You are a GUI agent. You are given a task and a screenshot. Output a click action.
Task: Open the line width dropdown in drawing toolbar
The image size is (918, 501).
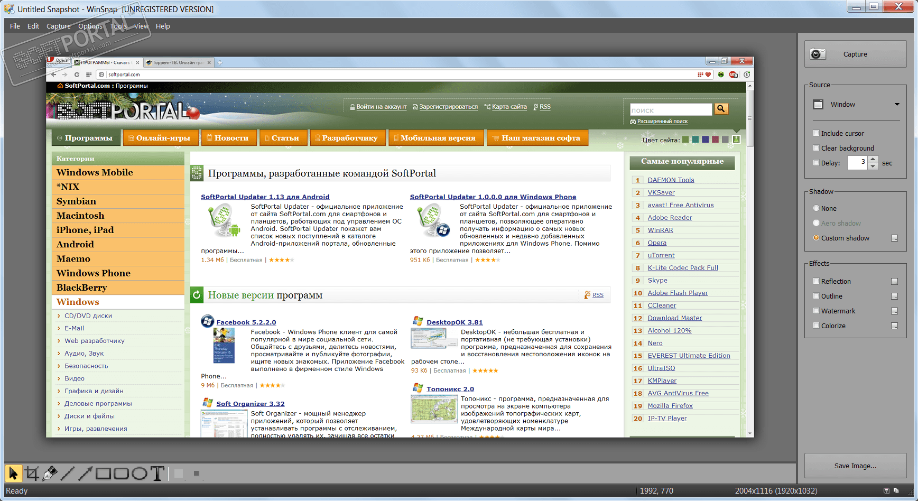point(197,474)
